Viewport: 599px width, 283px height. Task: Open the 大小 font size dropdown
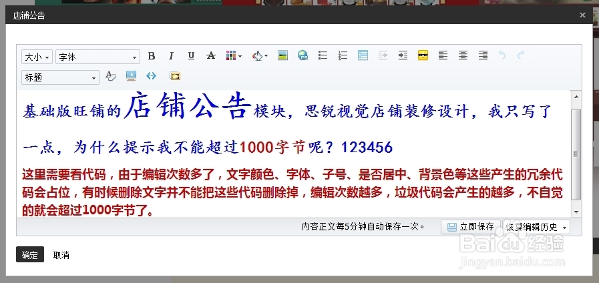tap(37, 57)
